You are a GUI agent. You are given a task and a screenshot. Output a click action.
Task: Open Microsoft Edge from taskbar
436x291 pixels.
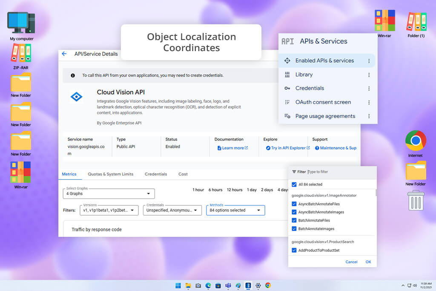[208, 285]
